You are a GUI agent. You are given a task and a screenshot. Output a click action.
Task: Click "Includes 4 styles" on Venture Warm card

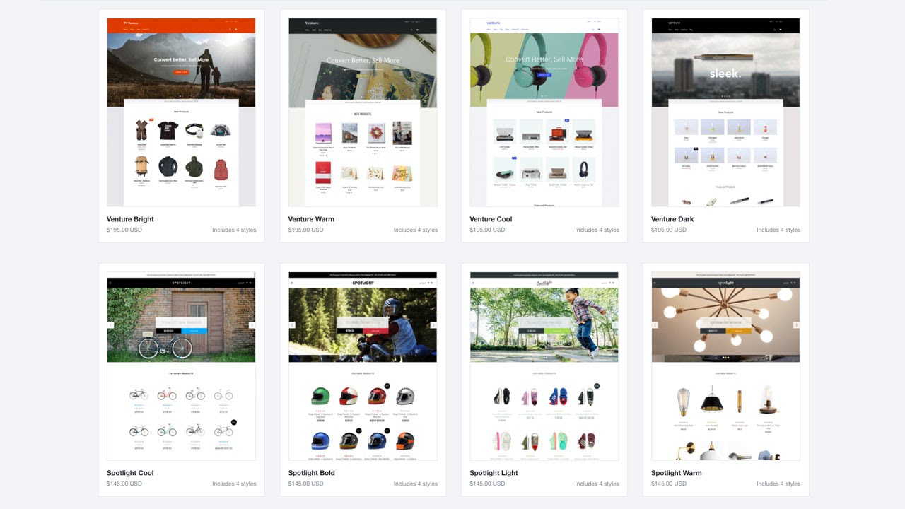pyautogui.click(x=416, y=230)
